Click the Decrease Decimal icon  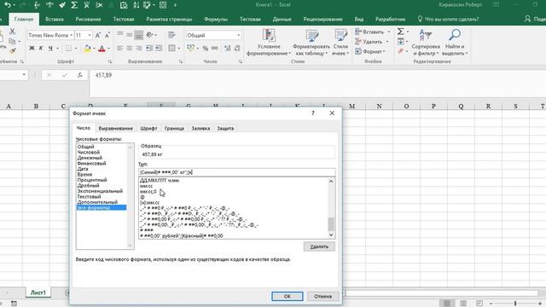click(x=237, y=48)
